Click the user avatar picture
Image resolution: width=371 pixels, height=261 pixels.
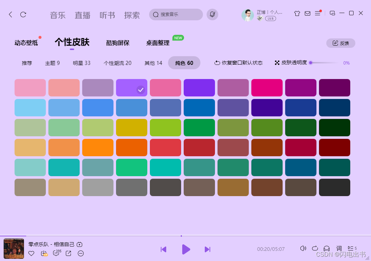click(x=247, y=15)
